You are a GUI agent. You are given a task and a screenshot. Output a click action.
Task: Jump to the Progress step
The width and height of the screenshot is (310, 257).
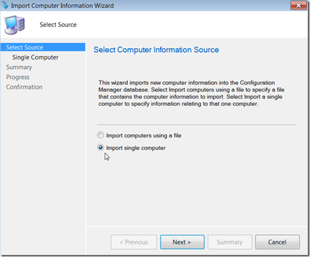pyautogui.click(x=18, y=77)
